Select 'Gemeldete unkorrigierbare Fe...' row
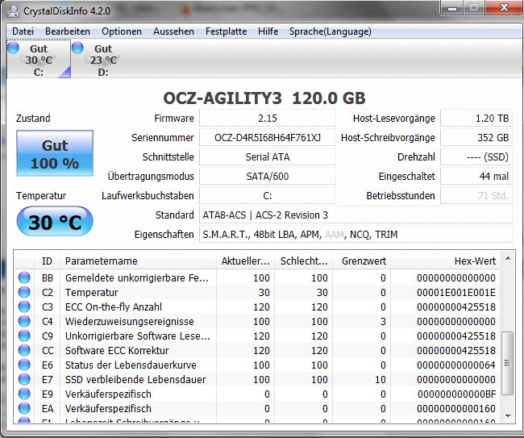Screen dimensions: 524x438 pos(257,277)
